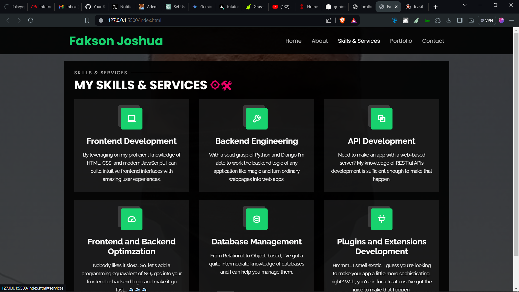Click the Plugins and Extensions Development heading

(381, 246)
